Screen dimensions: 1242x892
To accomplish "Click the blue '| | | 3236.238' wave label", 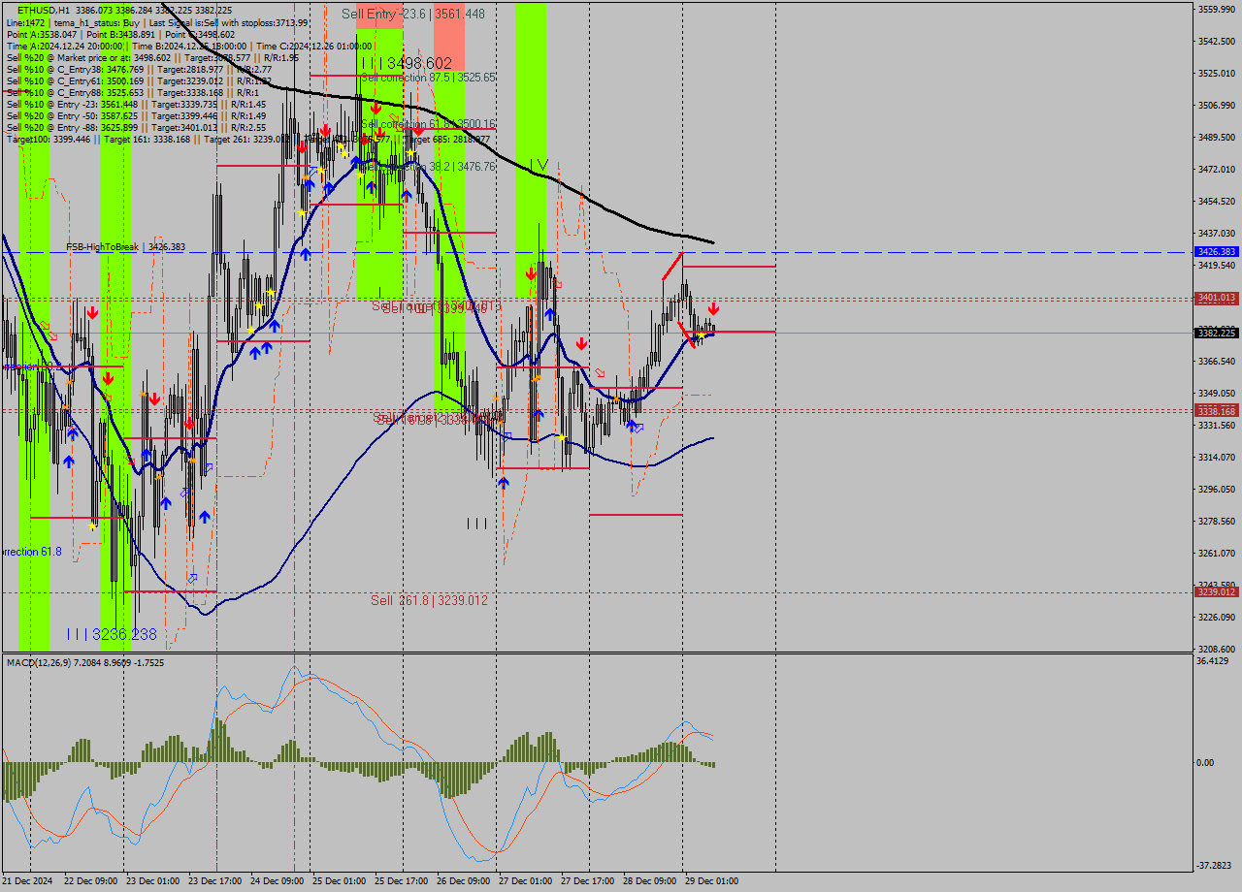I will (x=112, y=634).
